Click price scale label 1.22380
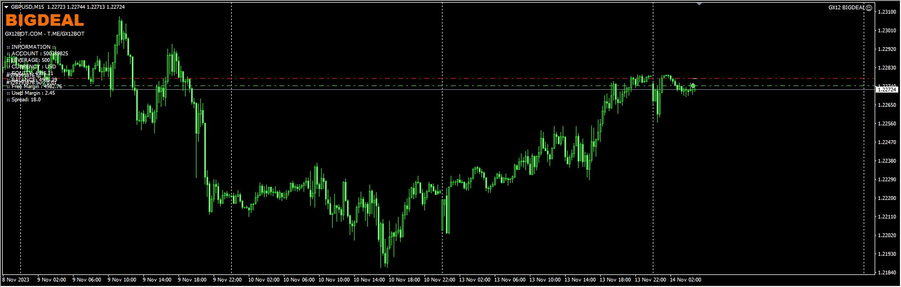The image size is (901, 287). coord(887,160)
